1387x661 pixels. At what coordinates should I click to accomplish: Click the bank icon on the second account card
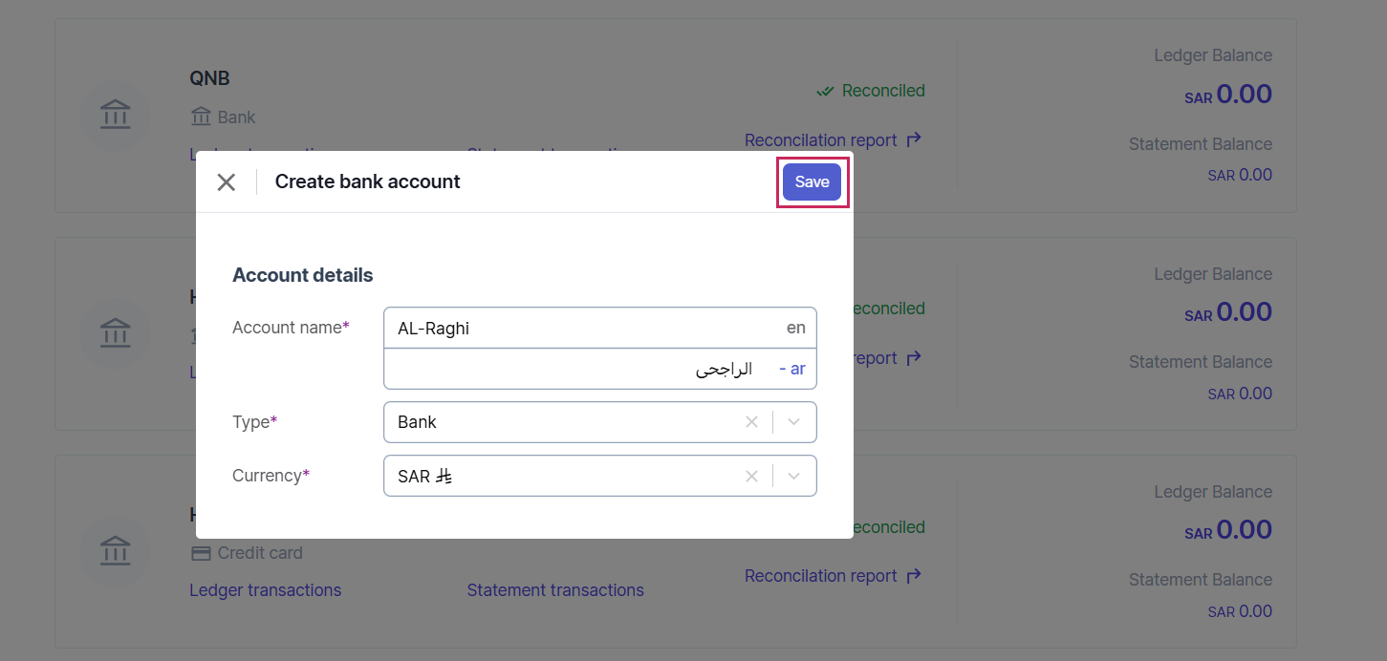point(115,332)
